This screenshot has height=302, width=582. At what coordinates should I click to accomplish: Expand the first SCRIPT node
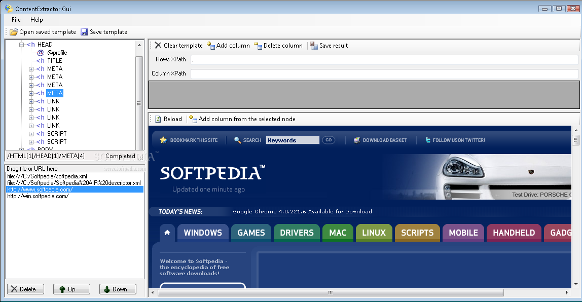pos(31,134)
